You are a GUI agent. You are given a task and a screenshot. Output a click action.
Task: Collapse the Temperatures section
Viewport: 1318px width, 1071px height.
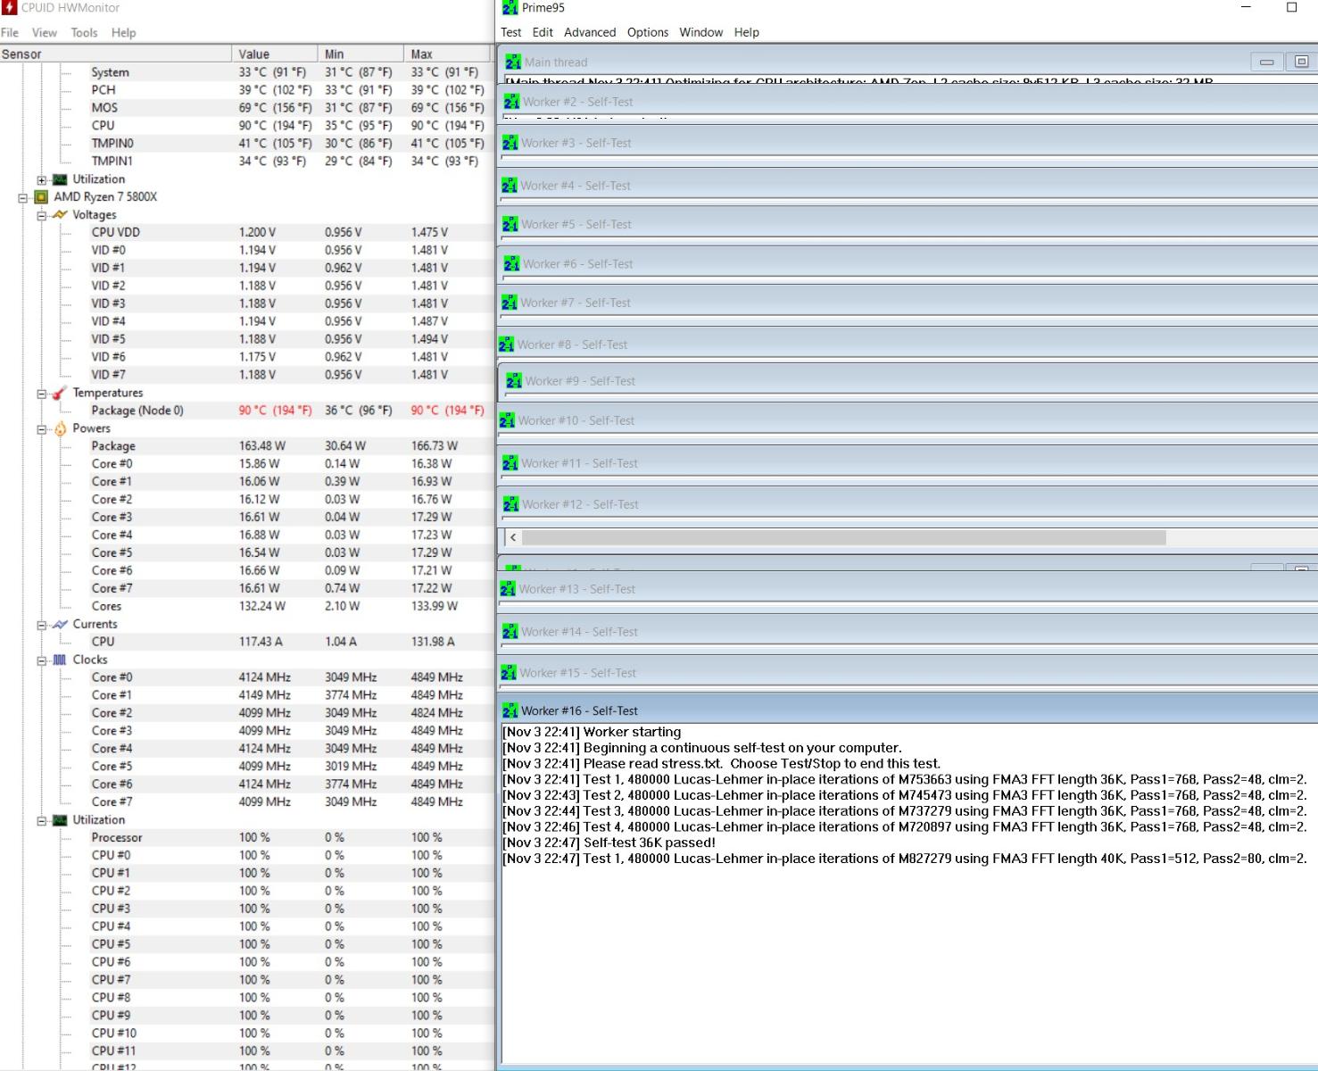41,394
